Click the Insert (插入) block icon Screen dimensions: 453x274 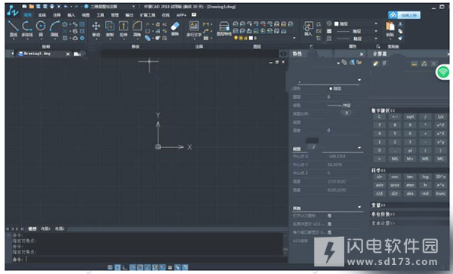(x=308, y=29)
